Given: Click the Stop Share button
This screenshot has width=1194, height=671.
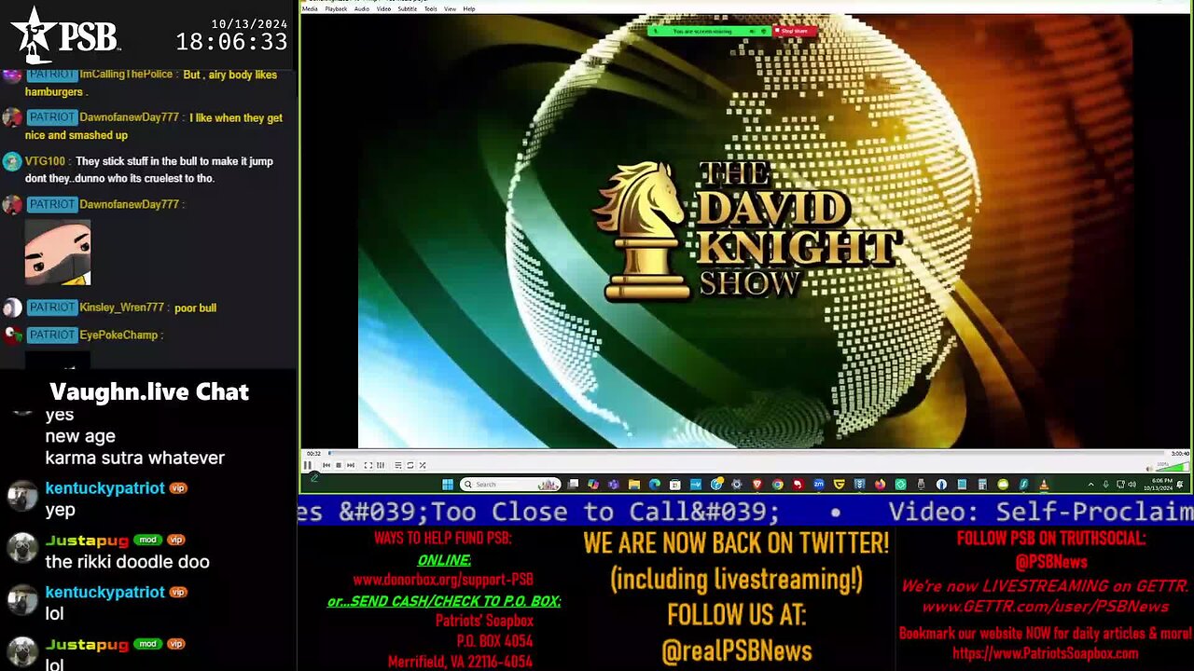Looking at the screenshot, I should click(x=794, y=31).
